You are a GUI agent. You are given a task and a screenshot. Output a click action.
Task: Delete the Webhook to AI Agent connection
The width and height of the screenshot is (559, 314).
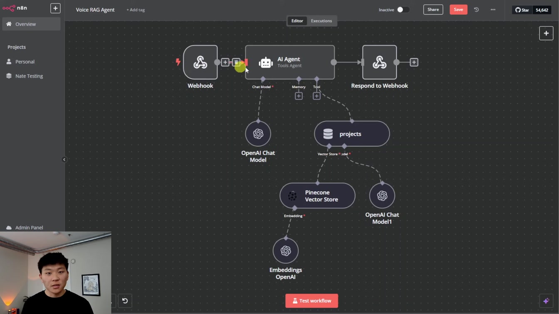point(236,62)
